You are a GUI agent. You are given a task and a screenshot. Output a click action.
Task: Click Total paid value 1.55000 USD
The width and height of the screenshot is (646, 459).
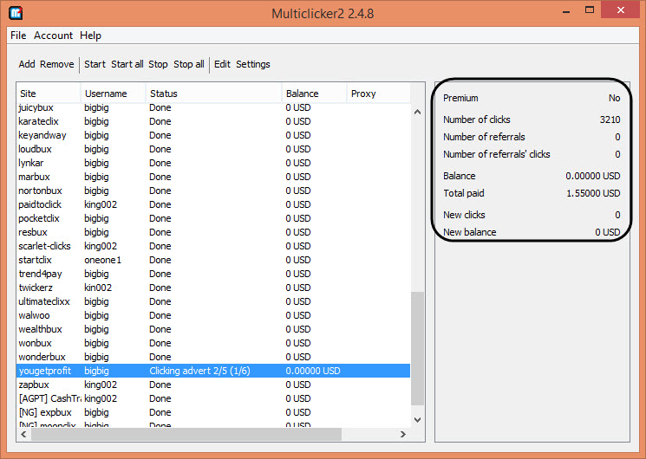593,193
